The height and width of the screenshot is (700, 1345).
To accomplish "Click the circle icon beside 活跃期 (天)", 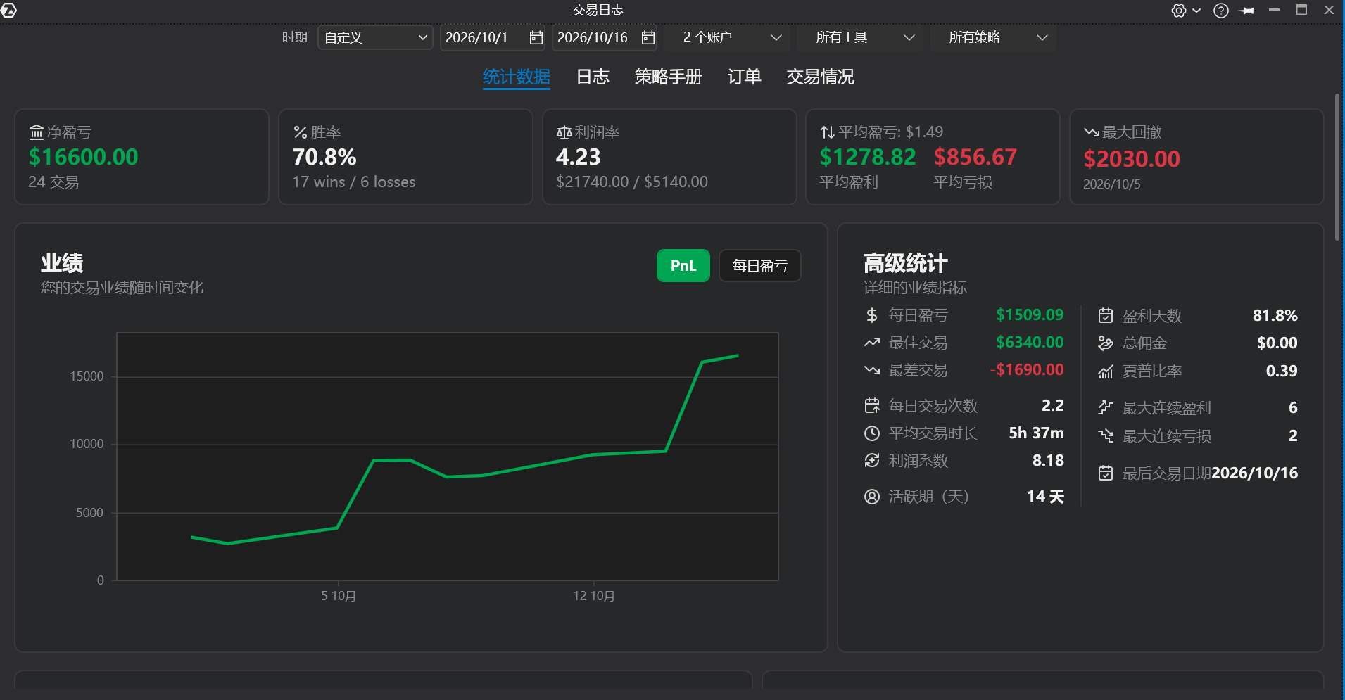I will pos(872,497).
